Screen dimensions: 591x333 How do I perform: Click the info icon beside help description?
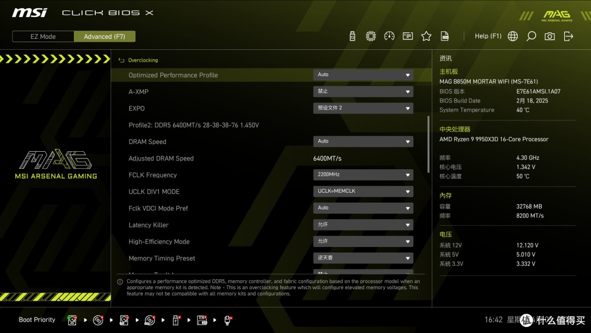120,282
